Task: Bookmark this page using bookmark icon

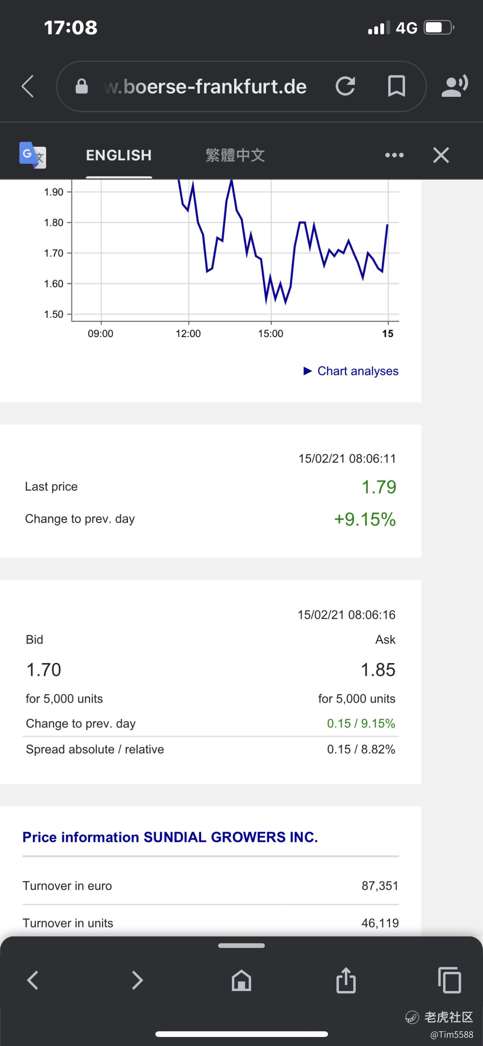Action: coord(396,86)
